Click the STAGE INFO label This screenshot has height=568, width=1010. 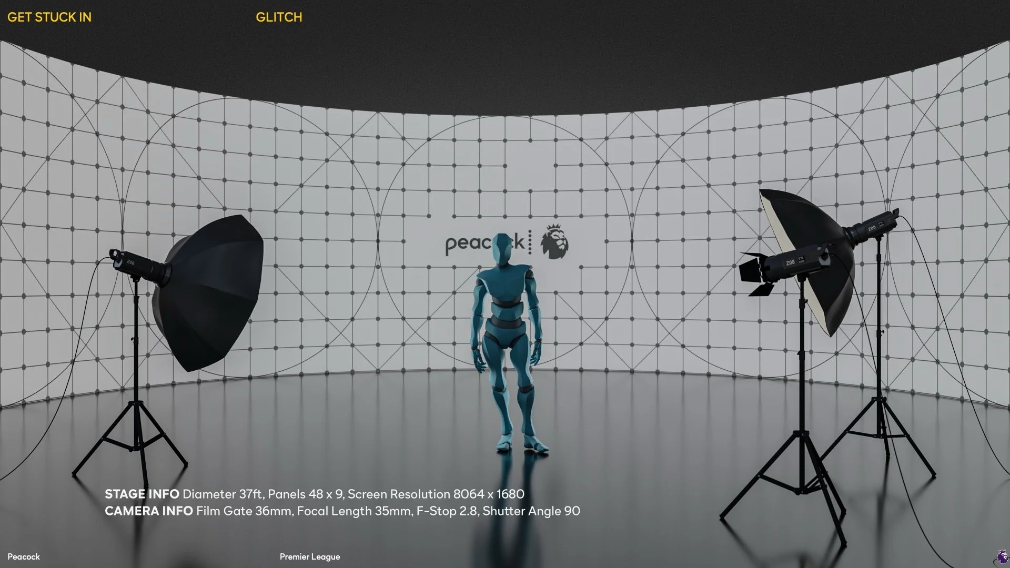tap(142, 494)
